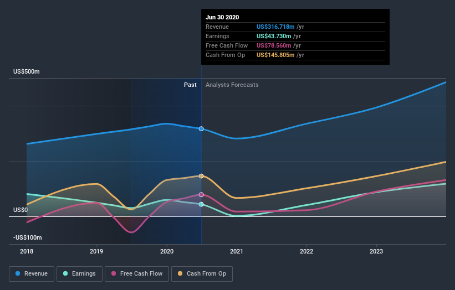Toggle the Cash From Op legend button
455x290 pixels.
[202, 274]
